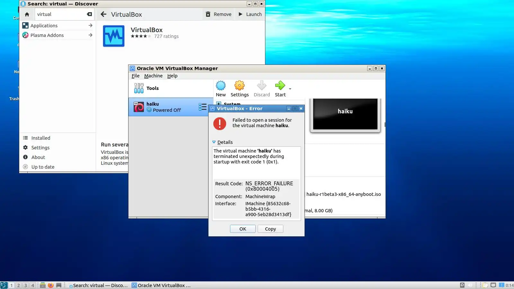This screenshot has height=289, width=514.
Task: Maximize the Oracle VM VirtualBox Manager window
Action: (376, 68)
